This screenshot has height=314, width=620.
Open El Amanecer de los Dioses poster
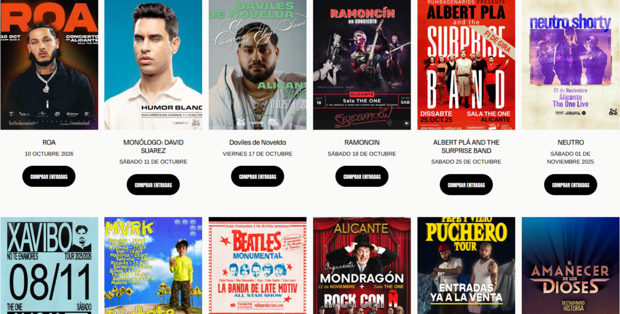coord(570,266)
